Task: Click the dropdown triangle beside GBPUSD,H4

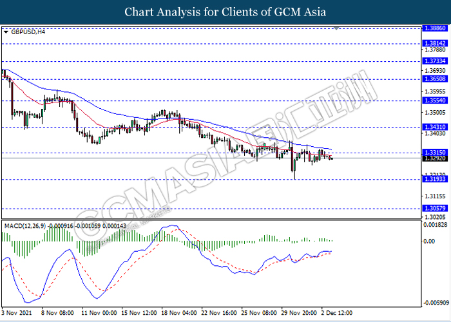Action: [6, 31]
